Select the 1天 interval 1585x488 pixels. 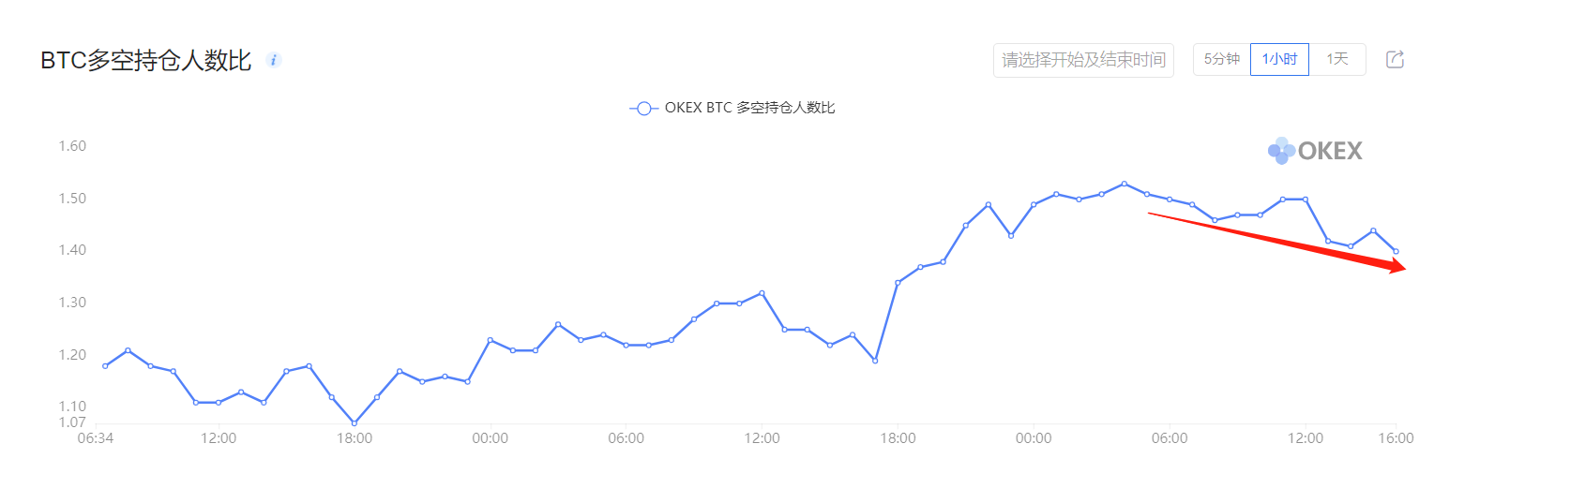(1337, 59)
